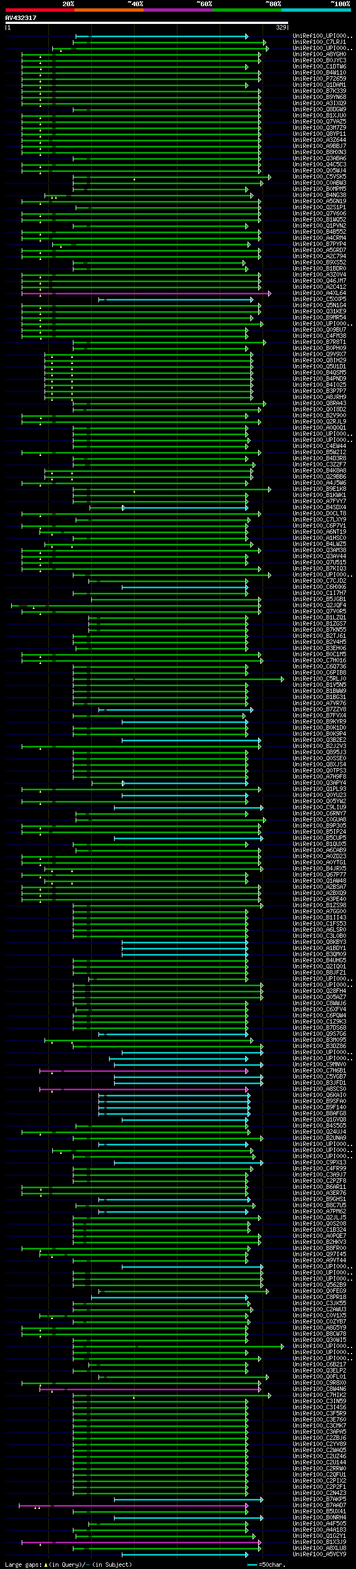Image resolution: width=356 pixels, height=1569 pixels.
Task: Select hit label UniRef100_C2N423
Action: coord(319,1493)
